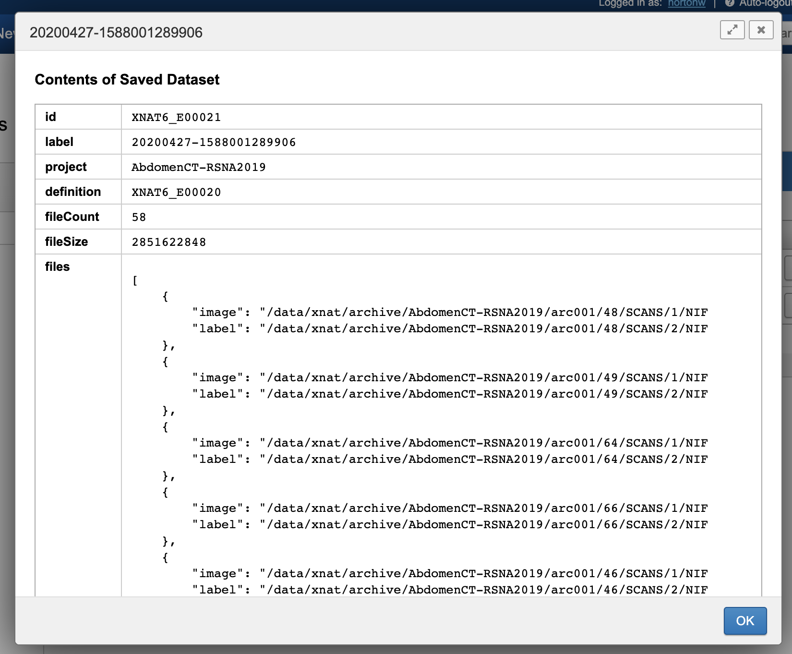Click the files row header
This screenshot has width=792, height=654.
pyautogui.click(x=57, y=266)
